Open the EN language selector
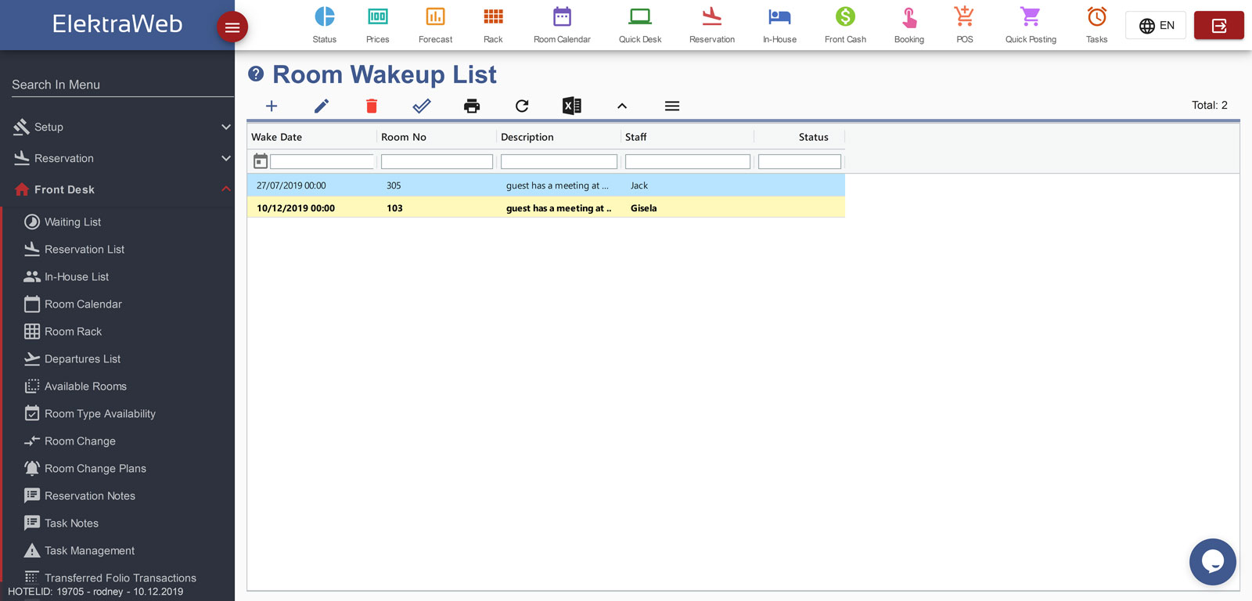Viewport: 1252px width, 601px height. click(1156, 25)
